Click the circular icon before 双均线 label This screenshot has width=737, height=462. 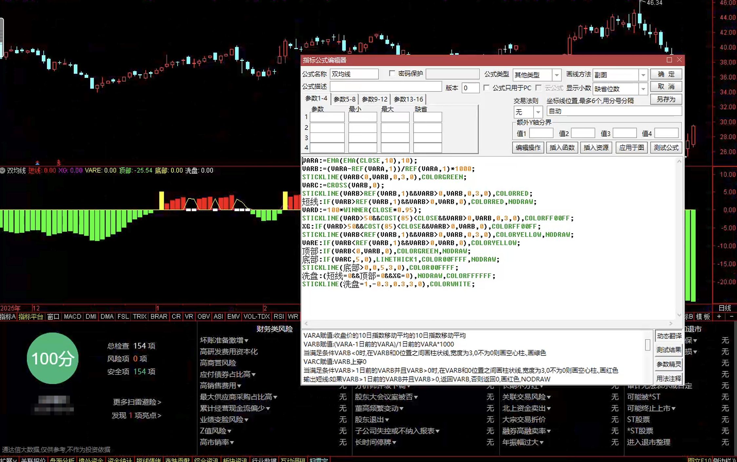[3, 170]
